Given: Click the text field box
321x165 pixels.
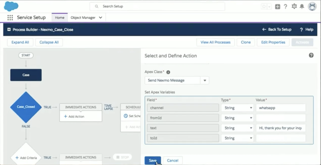Looking at the screenshot, I should 183,128.
